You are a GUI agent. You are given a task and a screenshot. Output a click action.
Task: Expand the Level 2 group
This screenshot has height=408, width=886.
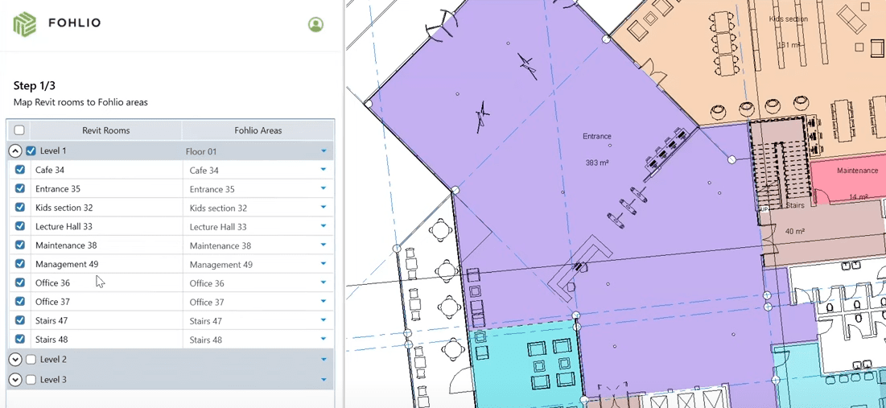14,359
